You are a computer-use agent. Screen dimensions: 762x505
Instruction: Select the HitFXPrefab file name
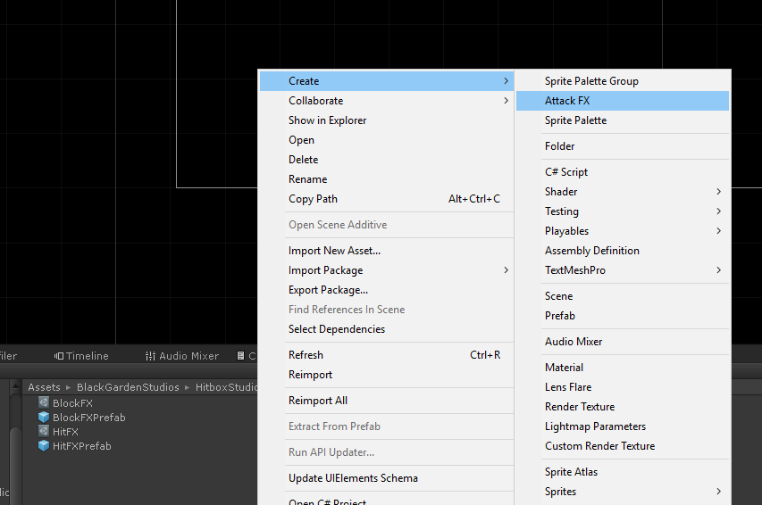(81, 446)
